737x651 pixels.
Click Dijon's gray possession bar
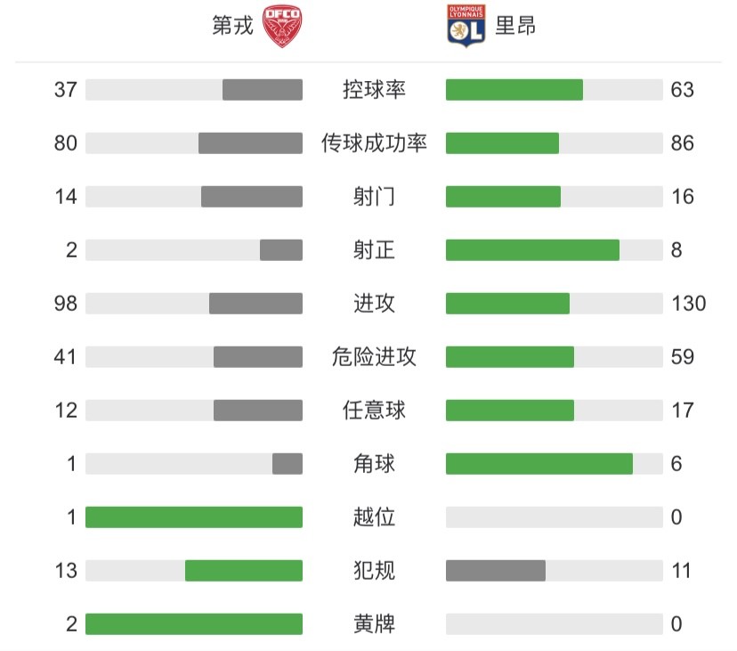[x=263, y=89]
